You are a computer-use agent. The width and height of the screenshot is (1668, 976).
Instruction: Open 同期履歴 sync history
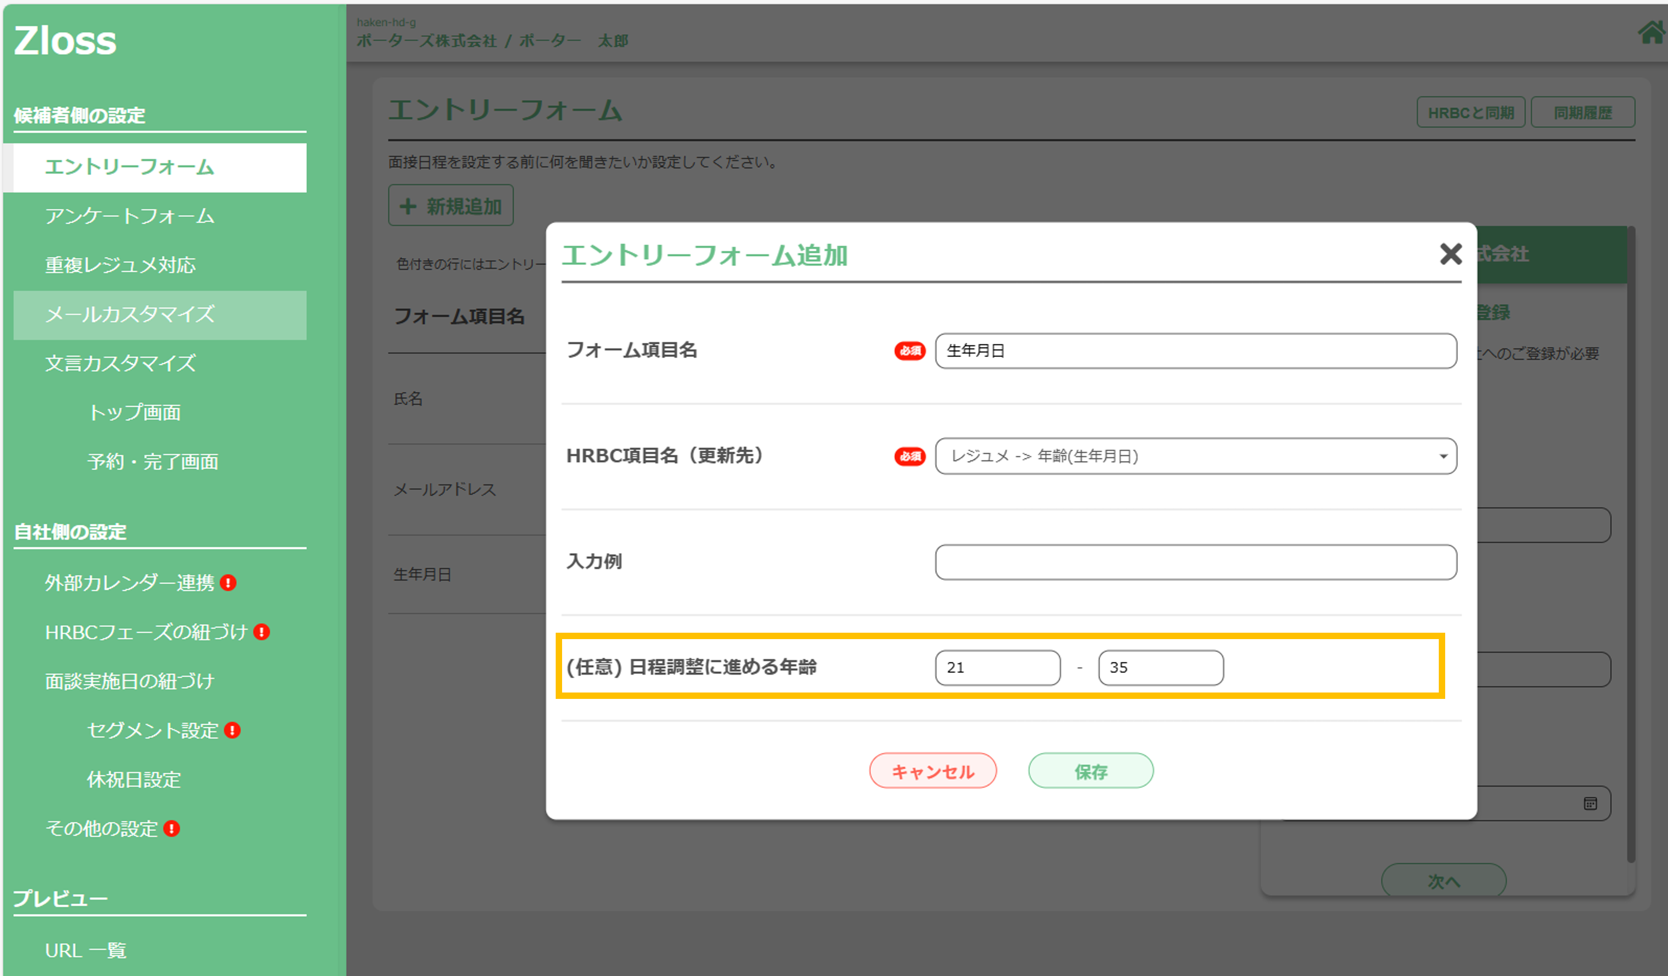point(1583,112)
